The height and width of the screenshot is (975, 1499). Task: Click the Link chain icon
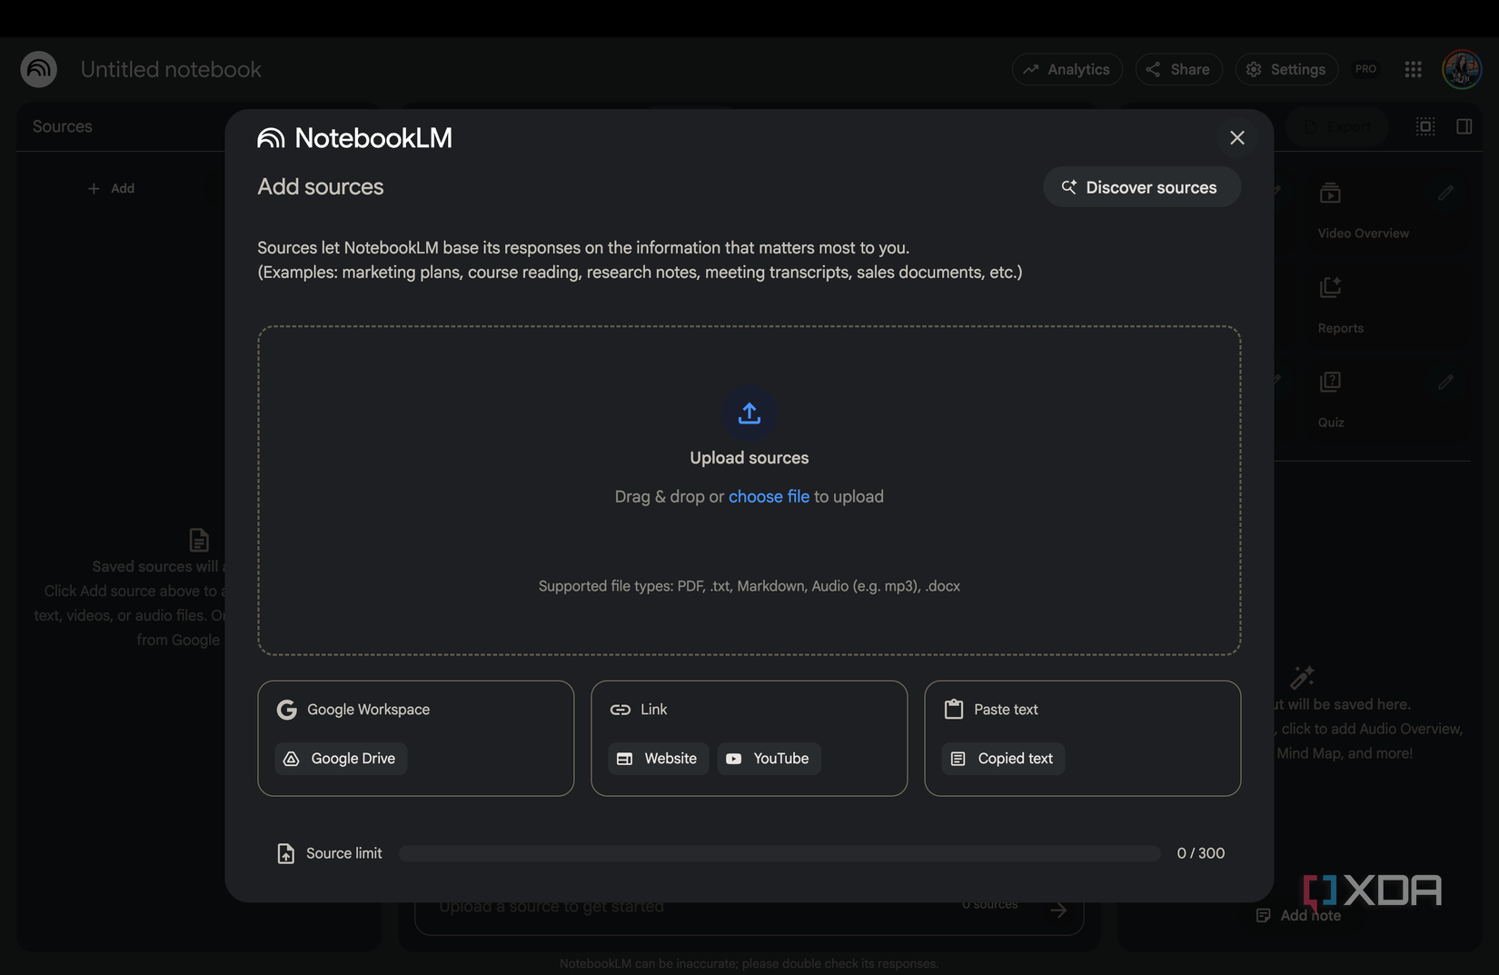tap(620, 710)
